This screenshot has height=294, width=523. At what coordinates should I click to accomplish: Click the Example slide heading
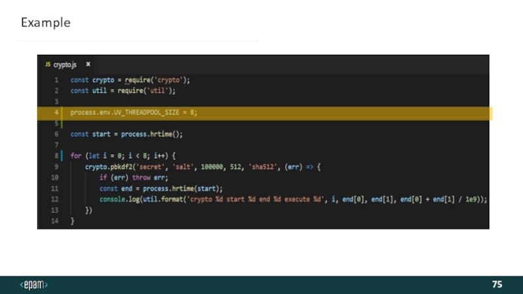pyautogui.click(x=45, y=23)
